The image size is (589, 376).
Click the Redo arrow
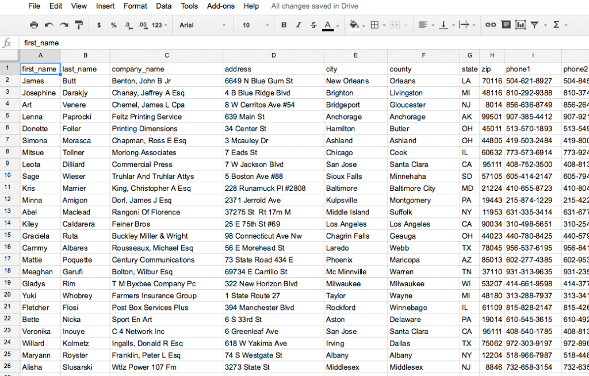coord(64,25)
